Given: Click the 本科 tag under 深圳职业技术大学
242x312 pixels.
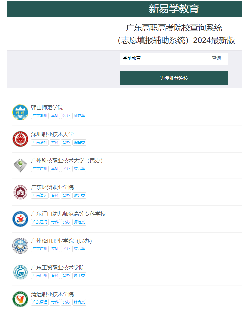Looking at the screenshot, I should (55, 142).
